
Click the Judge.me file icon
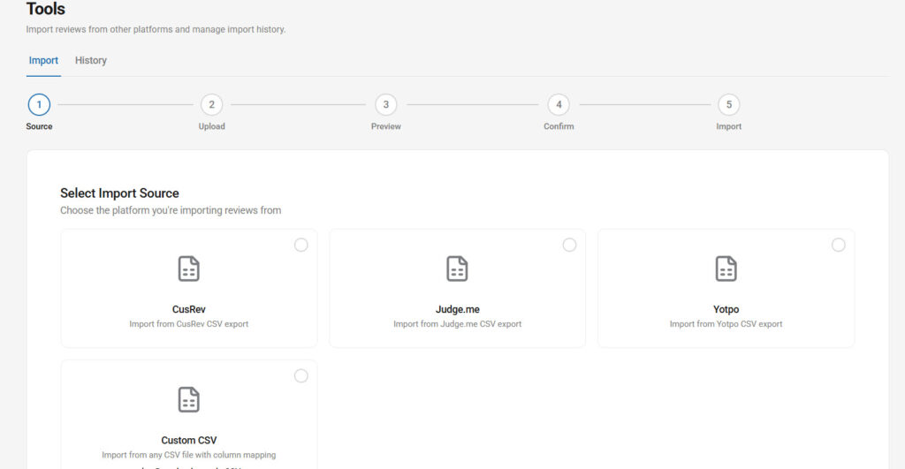(x=457, y=269)
